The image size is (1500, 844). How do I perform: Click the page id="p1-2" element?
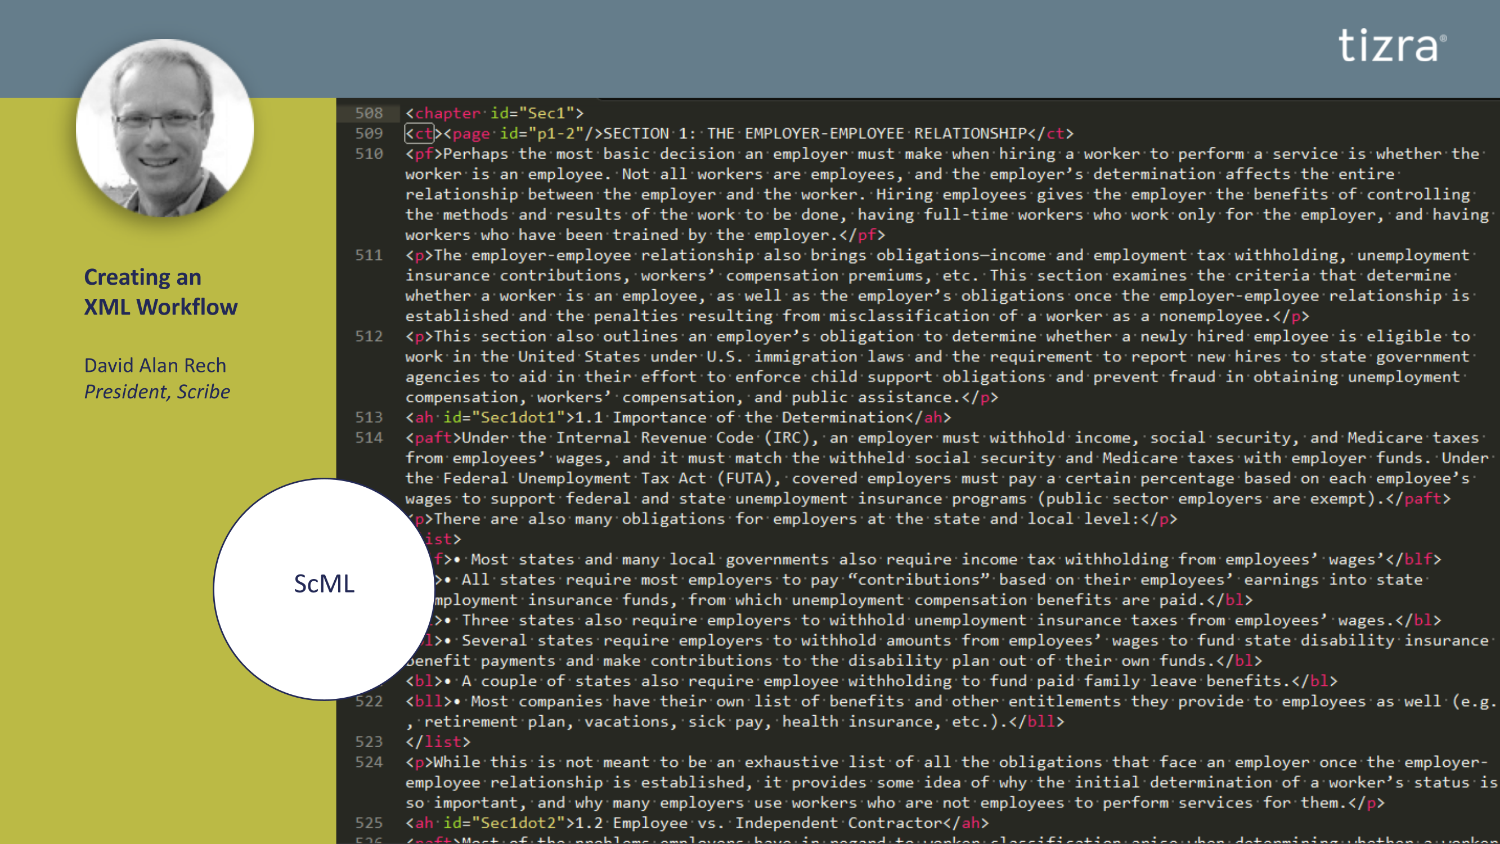522,133
